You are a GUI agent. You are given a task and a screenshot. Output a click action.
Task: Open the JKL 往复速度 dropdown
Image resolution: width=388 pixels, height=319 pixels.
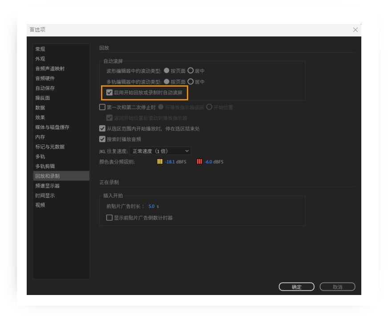coord(160,151)
